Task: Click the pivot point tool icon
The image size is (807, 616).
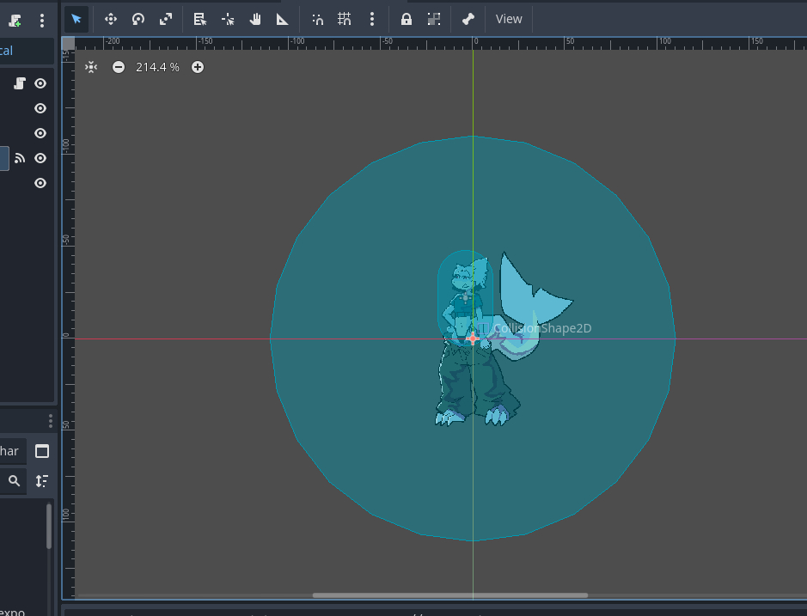Action: click(x=228, y=19)
